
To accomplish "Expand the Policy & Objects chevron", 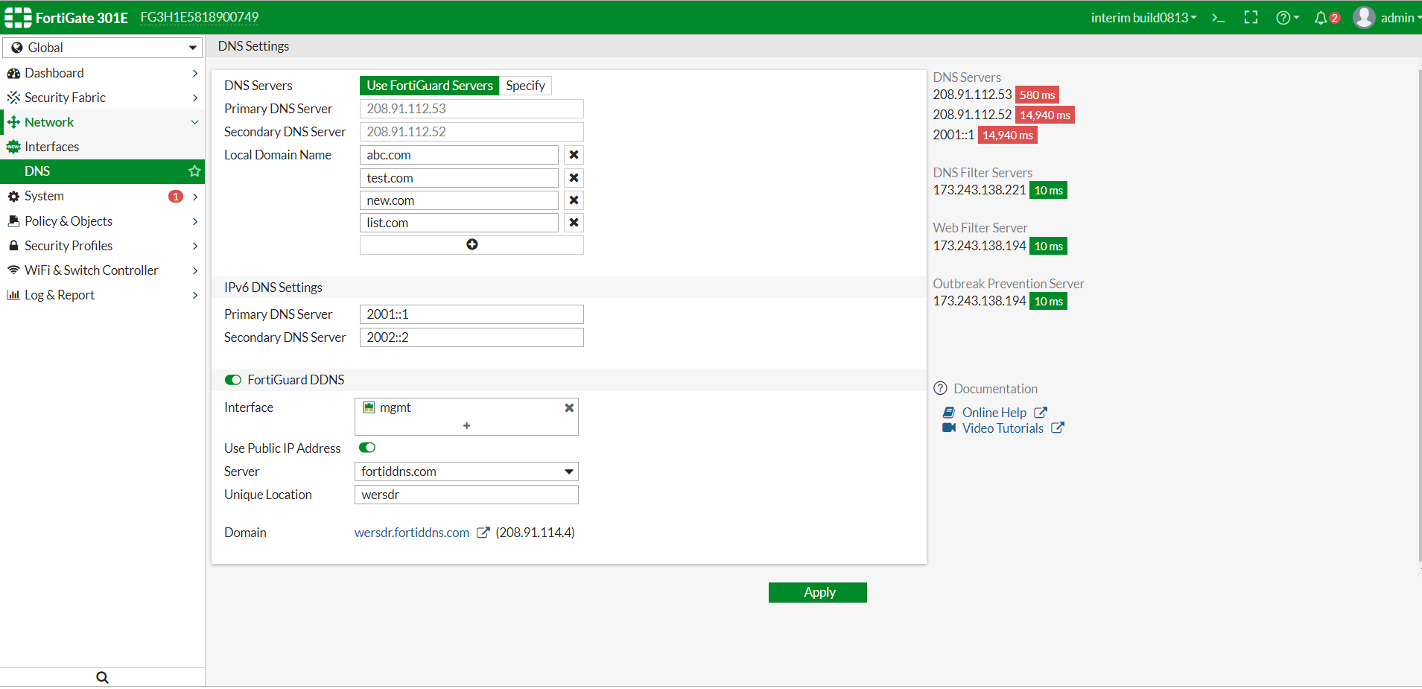I will (x=195, y=221).
